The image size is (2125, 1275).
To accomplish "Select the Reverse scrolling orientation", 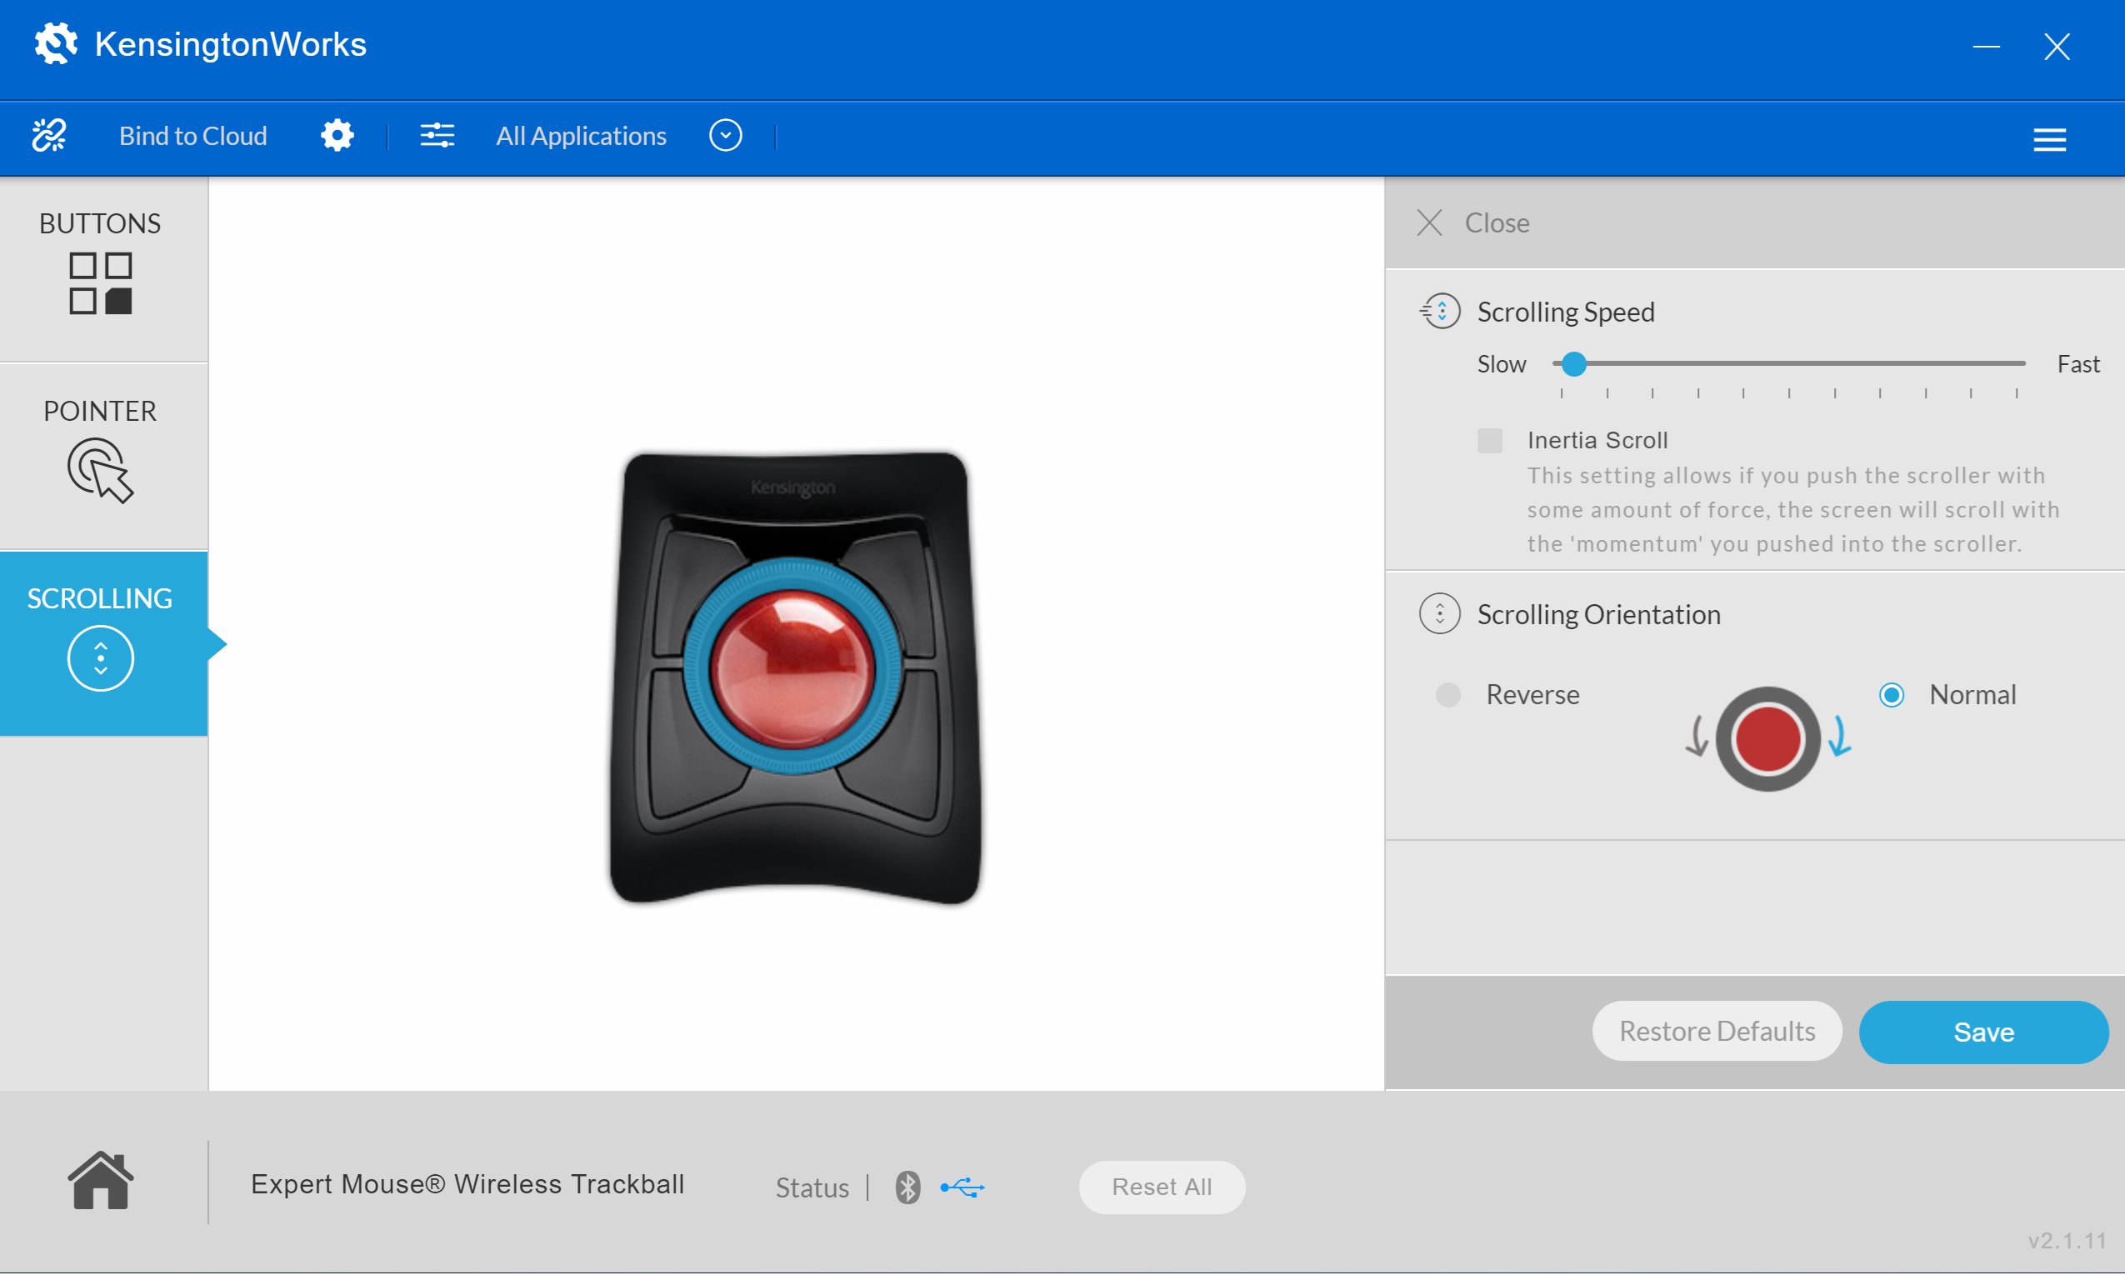I will pos(1448,694).
